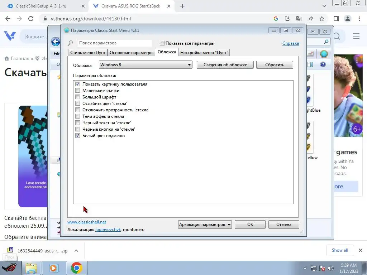Reload the vsthemes page
367x275 pixels.
[x=31, y=19]
